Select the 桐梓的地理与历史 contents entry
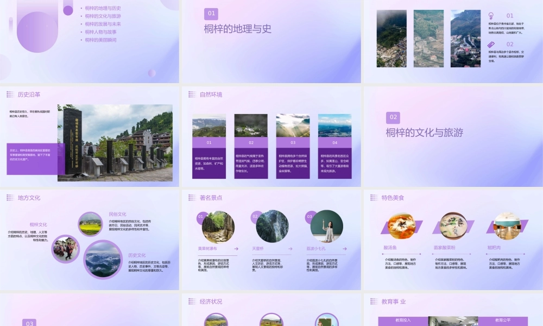 pyautogui.click(x=103, y=8)
